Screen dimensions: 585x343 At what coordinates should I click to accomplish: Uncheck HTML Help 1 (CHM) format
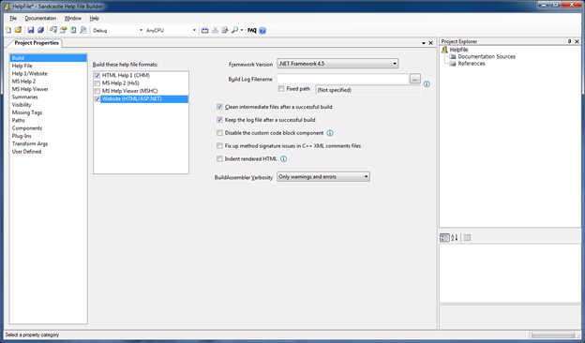97,75
